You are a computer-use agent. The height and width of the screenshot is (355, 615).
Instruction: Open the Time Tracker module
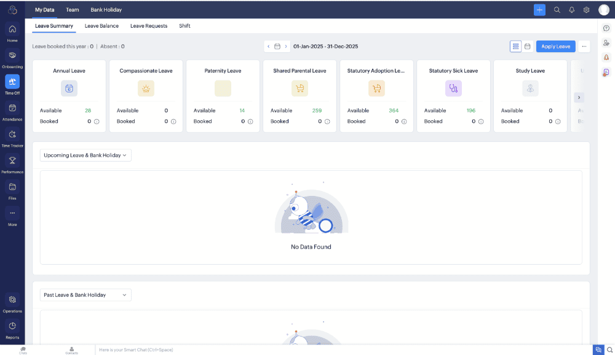(x=12, y=138)
